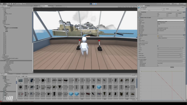Switch to the Scene tab
Viewport: 187px width, 105px height.
click(x=36, y=6)
